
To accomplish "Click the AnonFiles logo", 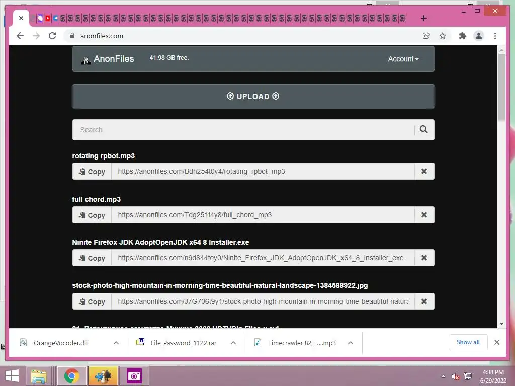I will [x=108, y=59].
